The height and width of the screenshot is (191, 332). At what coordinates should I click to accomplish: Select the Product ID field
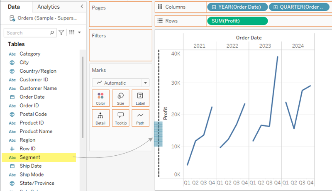tap(32, 123)
